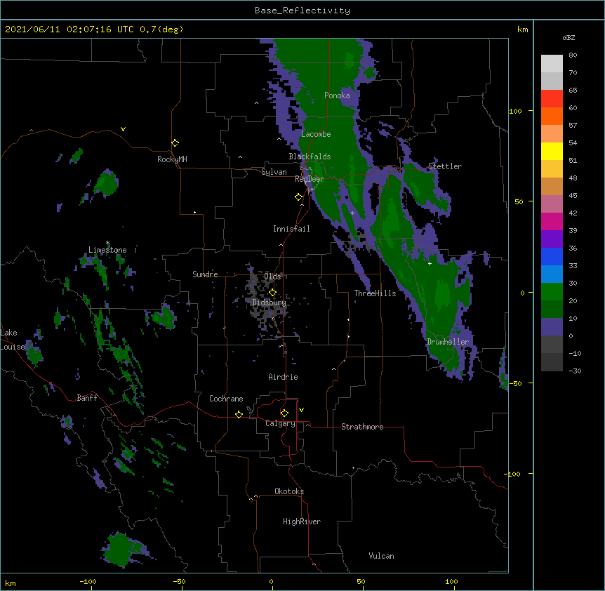Click the Ponoka city label

[337, 95]
